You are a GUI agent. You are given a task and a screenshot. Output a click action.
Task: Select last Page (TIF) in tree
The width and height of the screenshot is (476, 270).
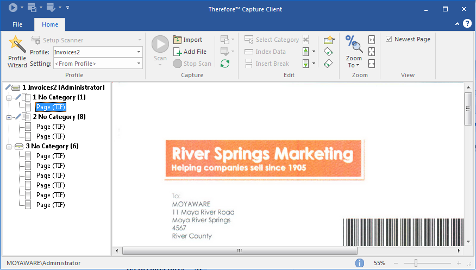coord(51,205)
